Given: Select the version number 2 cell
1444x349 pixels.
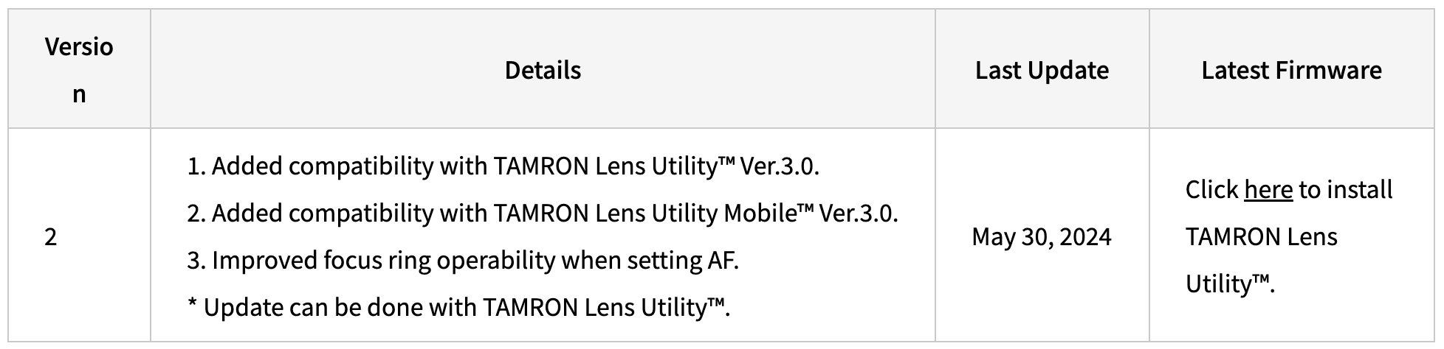Looking at the screenshot, I should coord(51,237).
